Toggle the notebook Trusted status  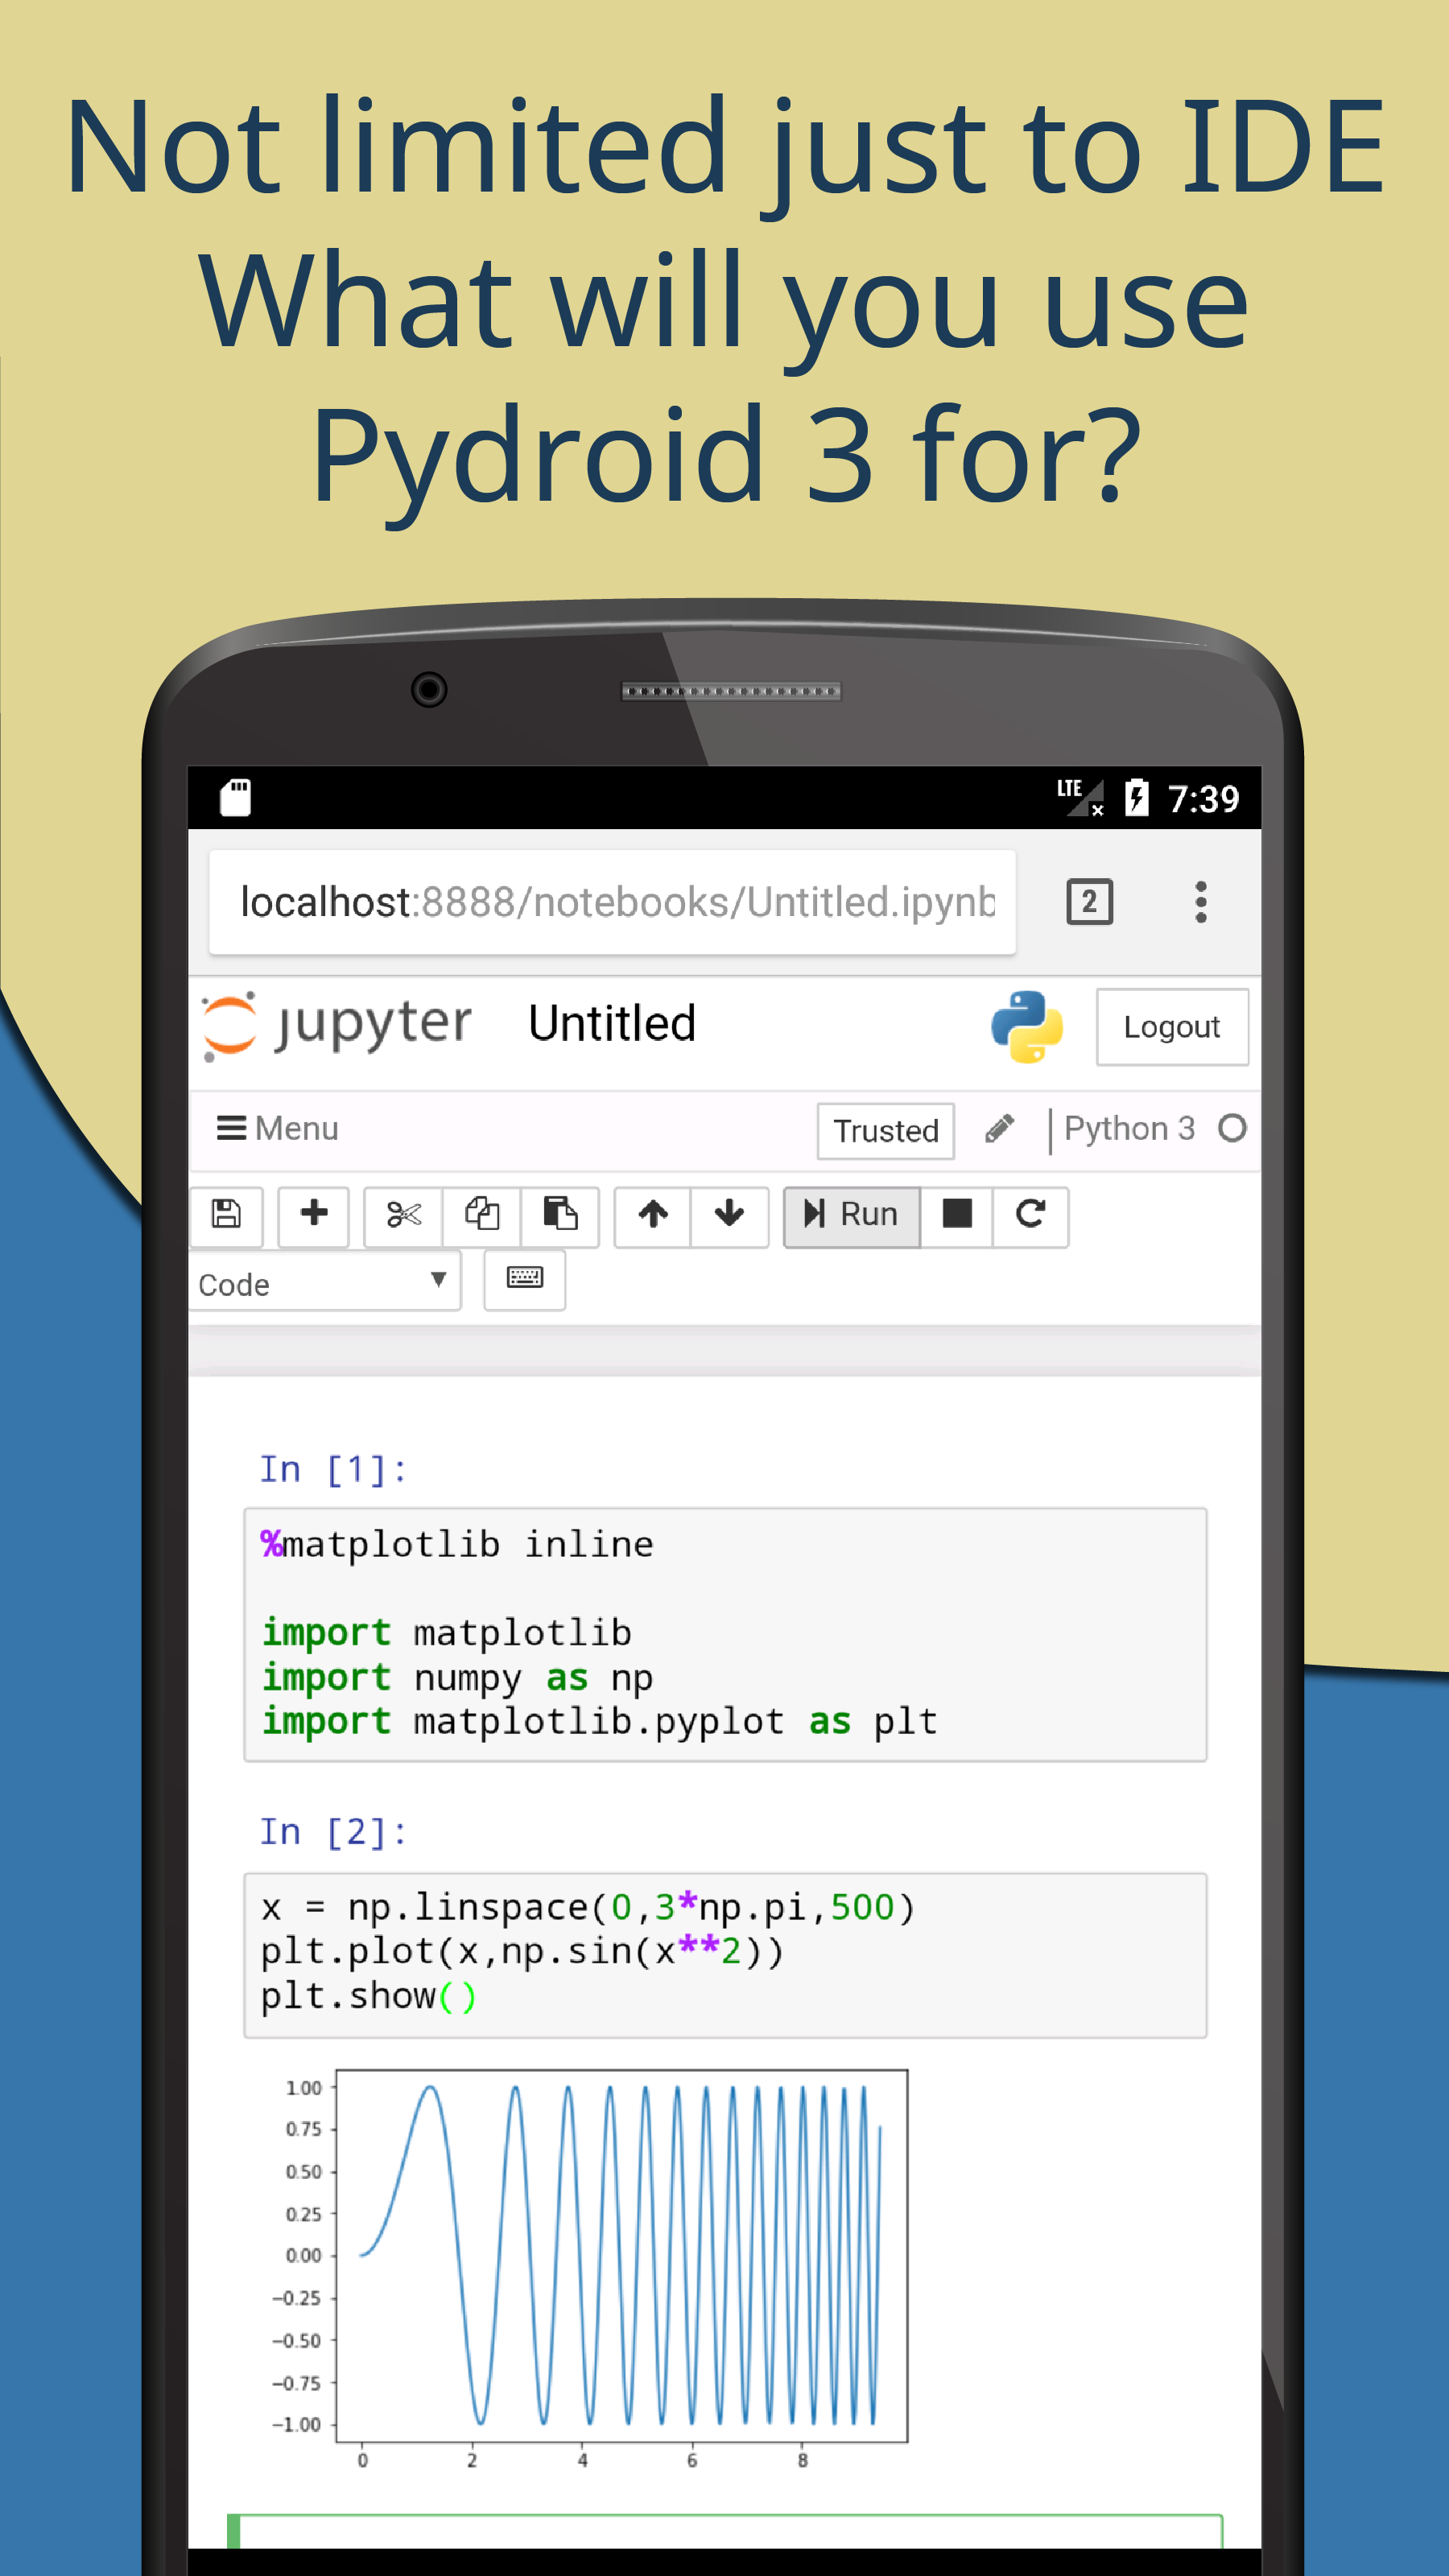click(x=884, y=1131)
